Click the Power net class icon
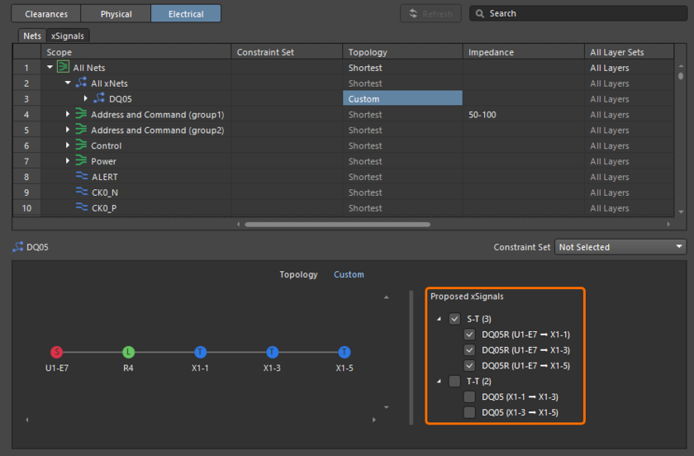The width and height of the screenshot is (694, 456). [81, 160]
